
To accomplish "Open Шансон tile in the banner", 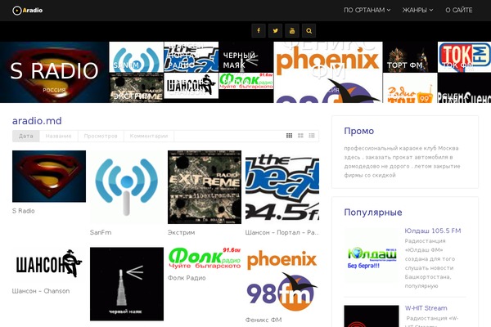I will [x=191, y=86].
